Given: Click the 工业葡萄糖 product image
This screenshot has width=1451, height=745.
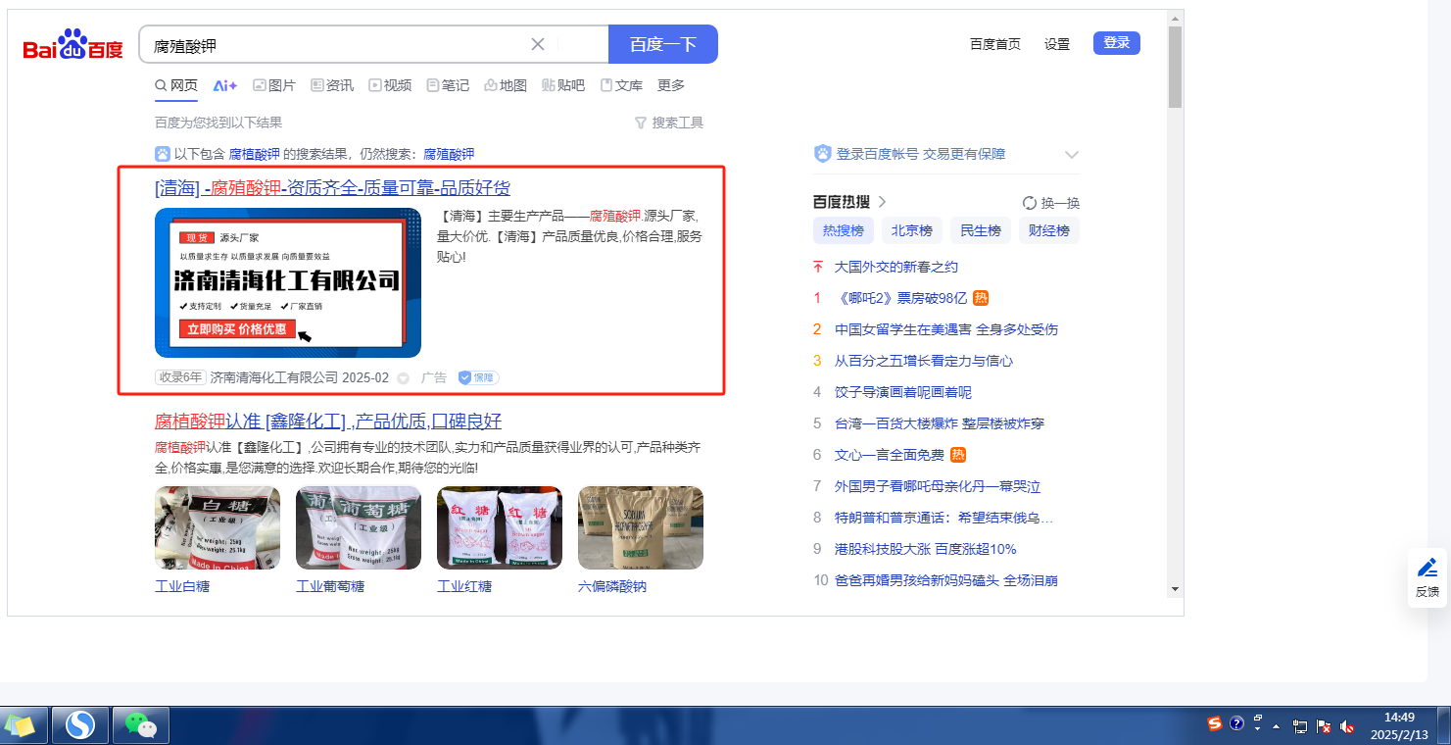Looking at the screenshot, I should (x=359, y=527).
